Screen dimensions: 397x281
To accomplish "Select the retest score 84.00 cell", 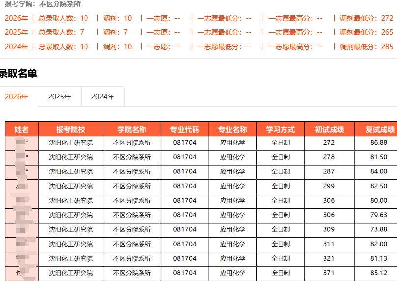I will (376, 171).
